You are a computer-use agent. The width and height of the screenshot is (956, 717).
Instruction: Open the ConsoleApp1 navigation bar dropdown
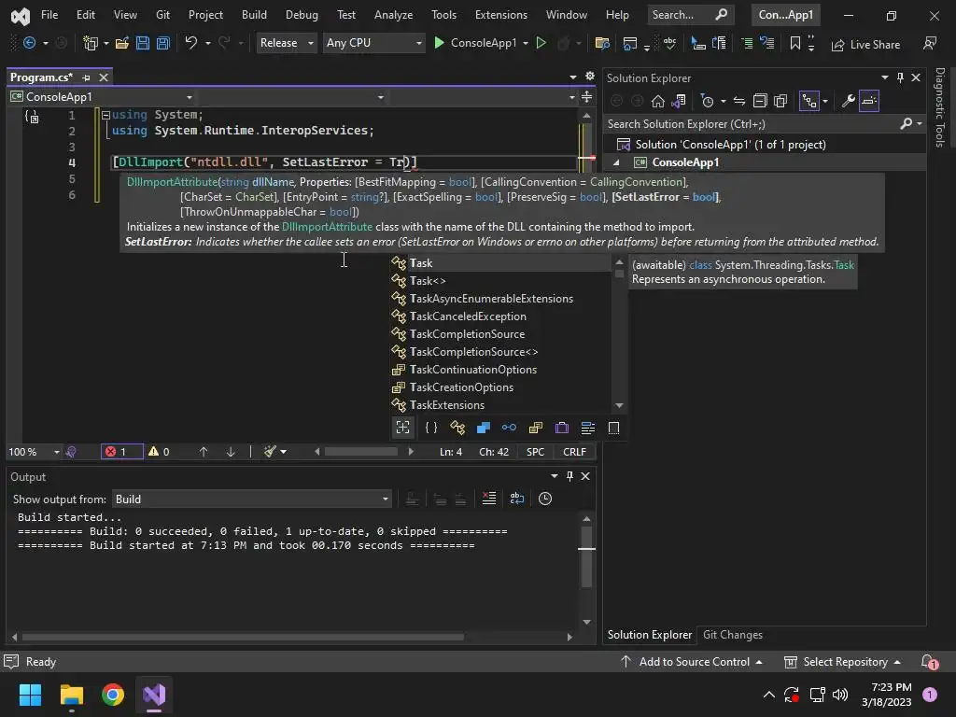[102, 97]
